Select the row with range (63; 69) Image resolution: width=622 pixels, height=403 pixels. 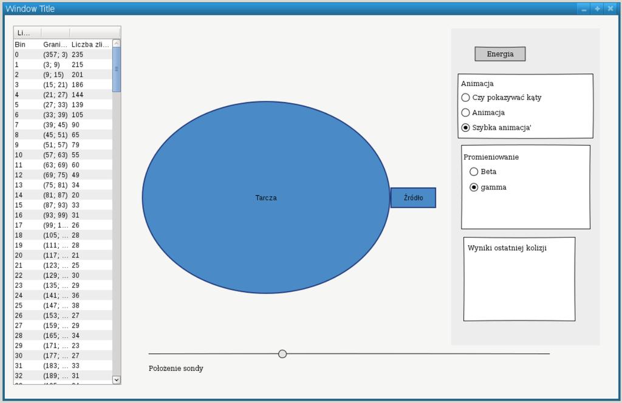click(63, 165)
